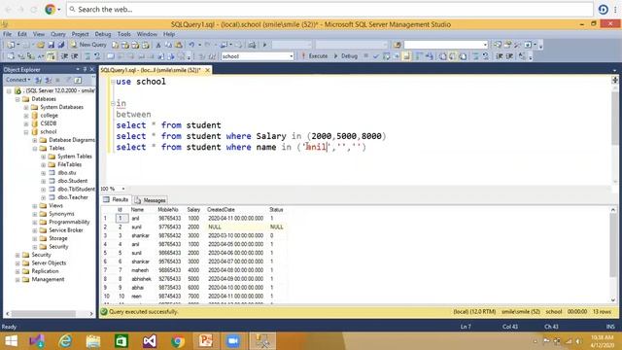
Task: Click the Save All icon
Action: (60, 45)
